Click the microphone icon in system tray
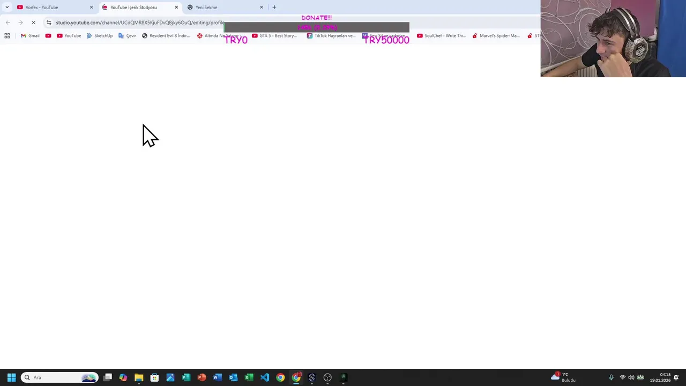 (611, 377)
